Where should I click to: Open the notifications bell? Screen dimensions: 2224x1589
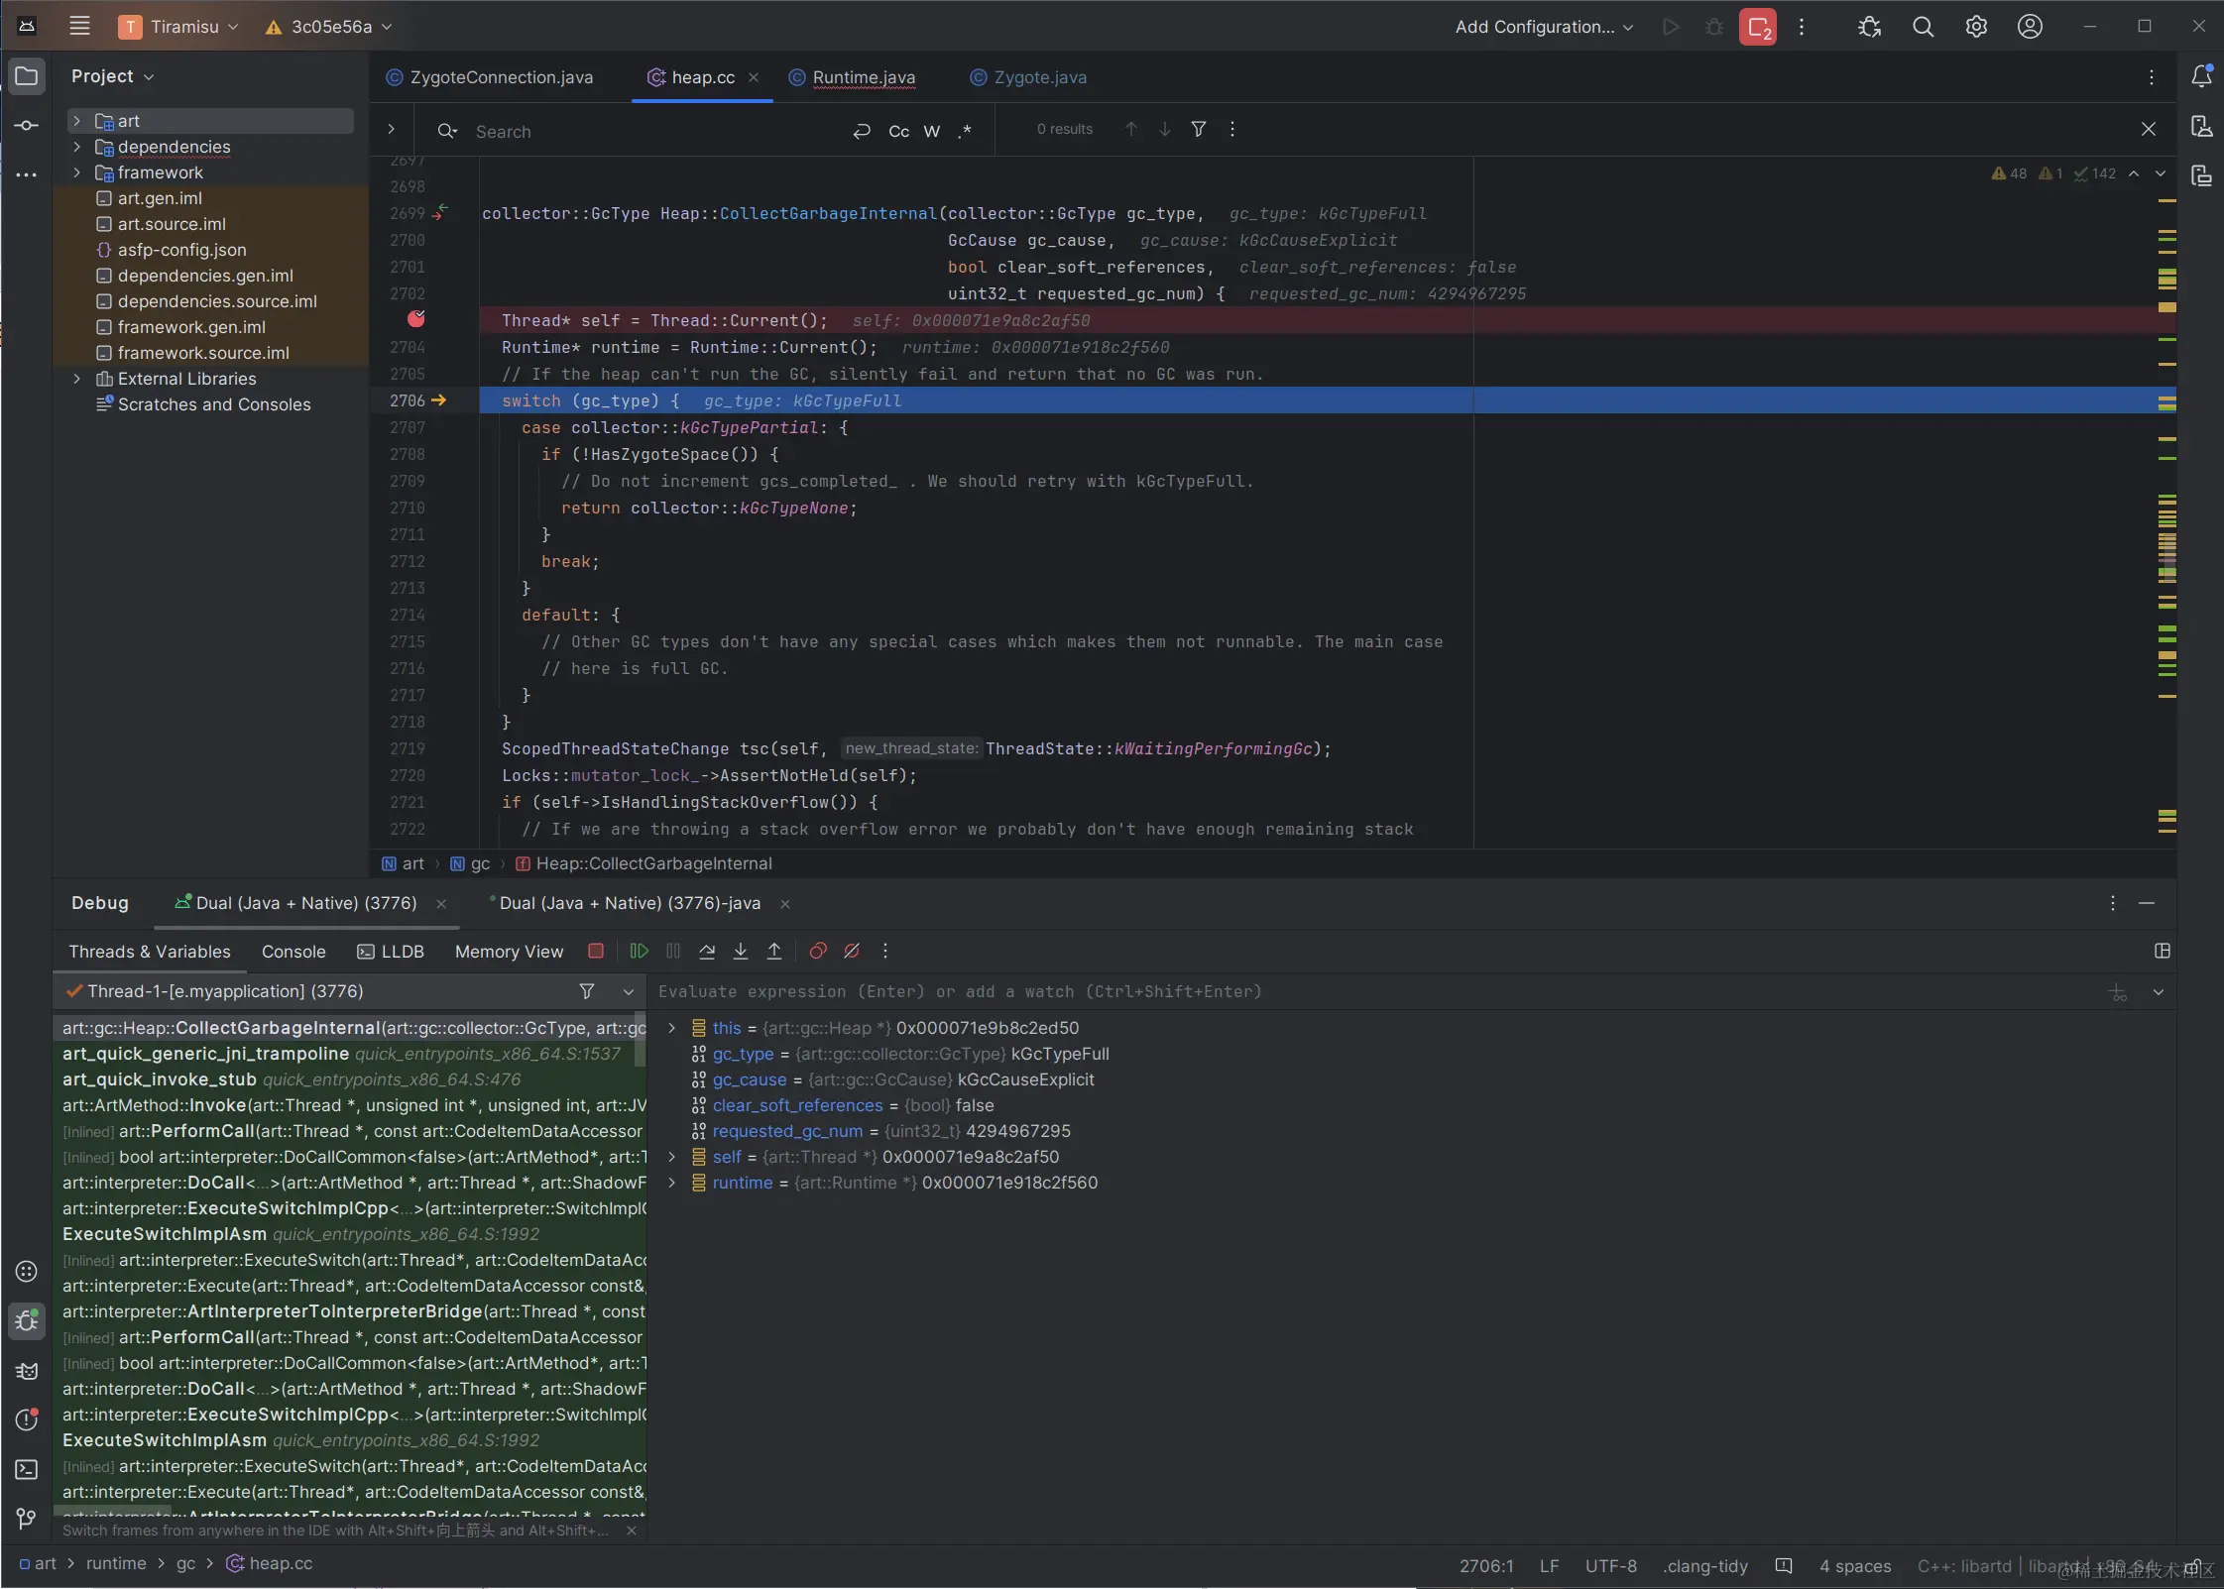(2201, 76)
